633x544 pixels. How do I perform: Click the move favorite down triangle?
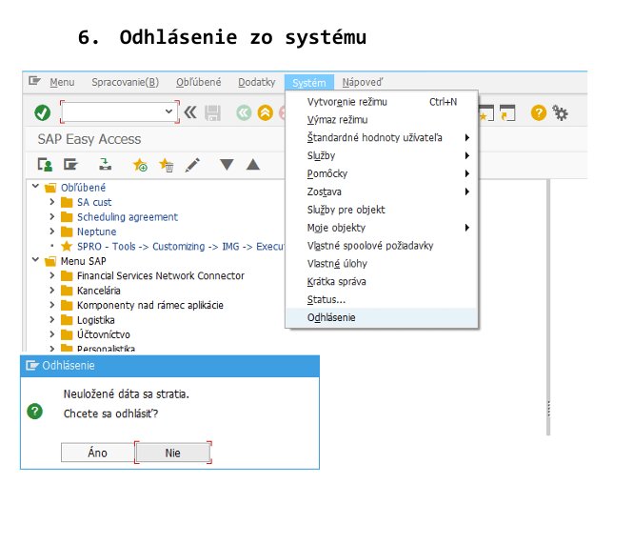coord(227,165)
